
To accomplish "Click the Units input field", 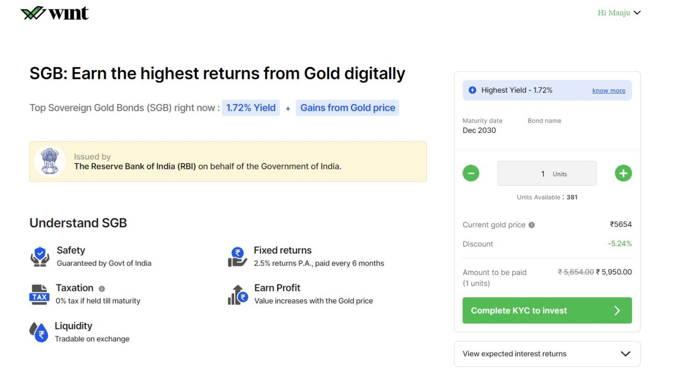I will pyautogui.click(x=547, y=173).
